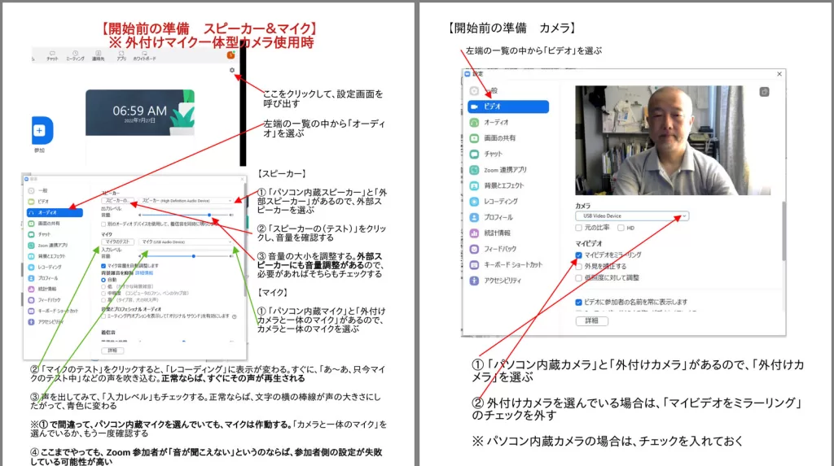
Task: Select 背景とエフェクト in audio settings window sidebar
Action: 48,256
